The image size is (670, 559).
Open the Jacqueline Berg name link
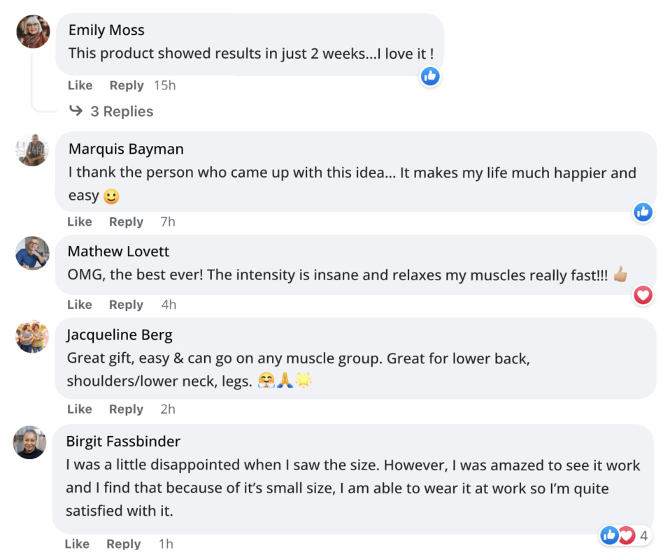pos(119,335)
